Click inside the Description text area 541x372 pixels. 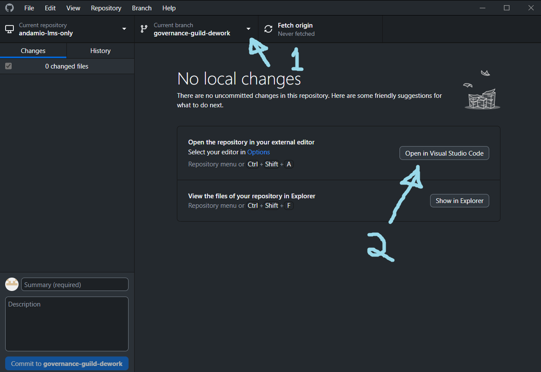[x=67, y=324]
